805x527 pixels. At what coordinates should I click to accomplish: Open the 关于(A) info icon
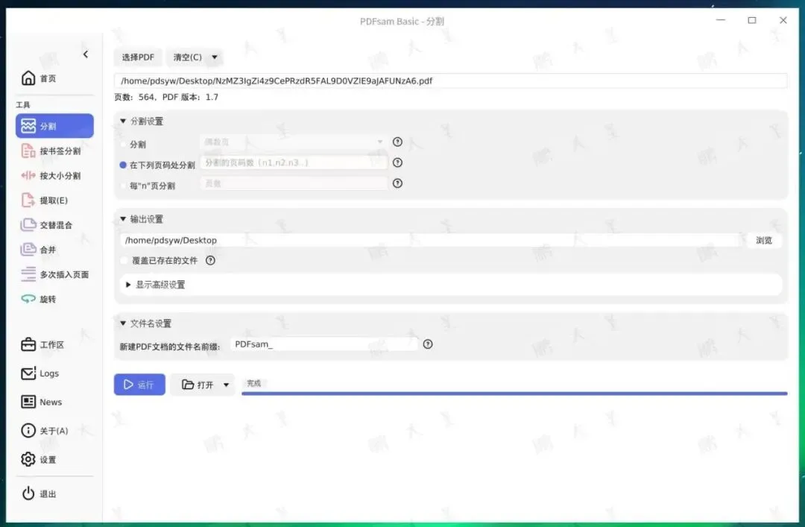28,430
